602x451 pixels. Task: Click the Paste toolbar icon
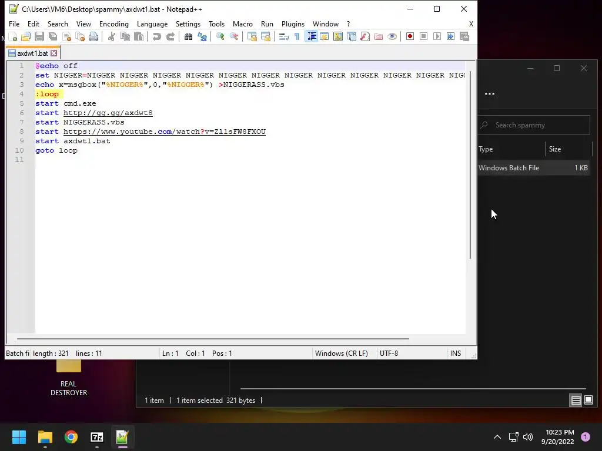point(139,36)
